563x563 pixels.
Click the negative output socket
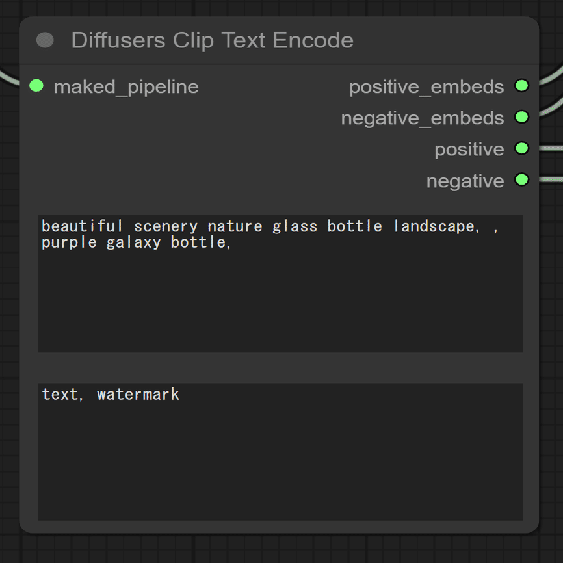click(x=521, y=179)
